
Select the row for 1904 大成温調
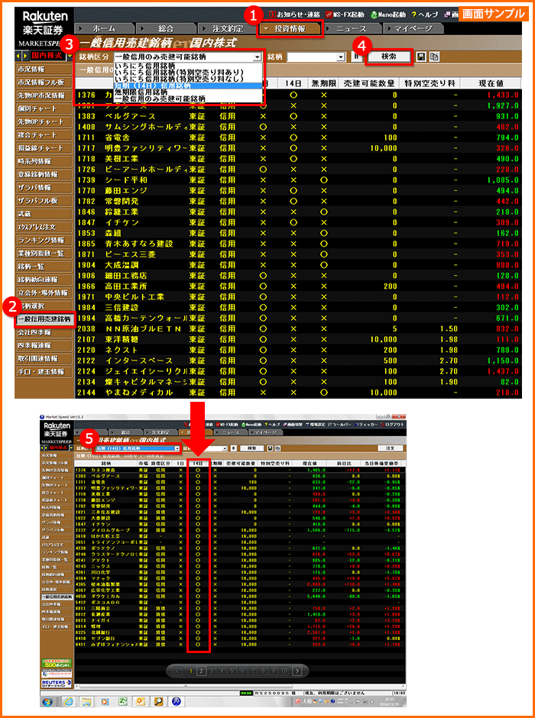(298, 265)
